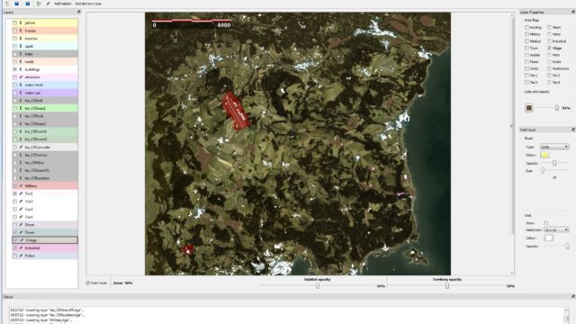576x324 pixels.
Task: Select the Shore layer row
Action: pos(45,224)
